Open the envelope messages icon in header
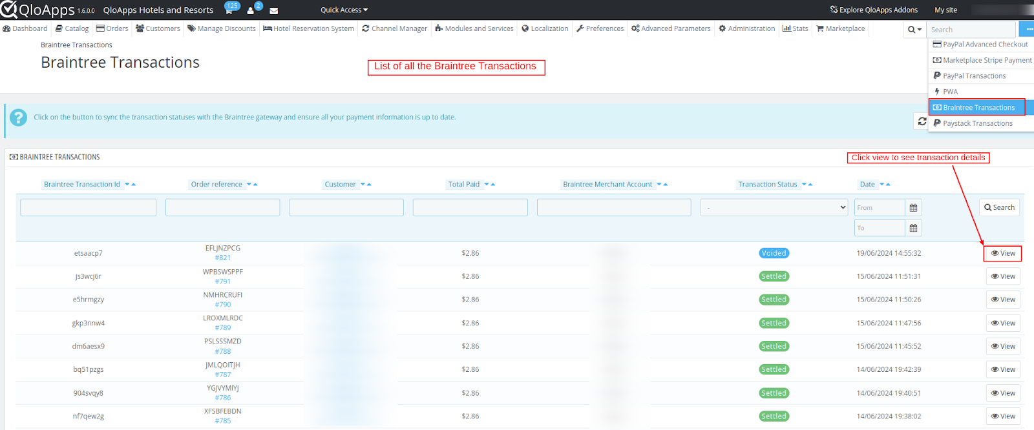Viewport: 1034px width, 430px height. (x=273, y=10)
